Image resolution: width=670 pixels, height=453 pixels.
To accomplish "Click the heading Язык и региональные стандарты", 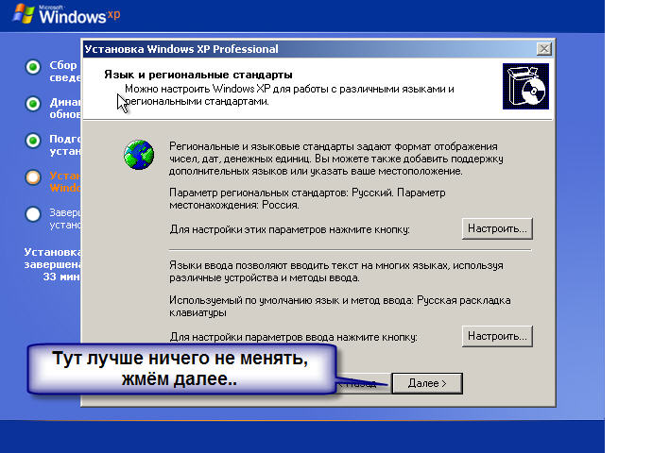I will (198, 75).
